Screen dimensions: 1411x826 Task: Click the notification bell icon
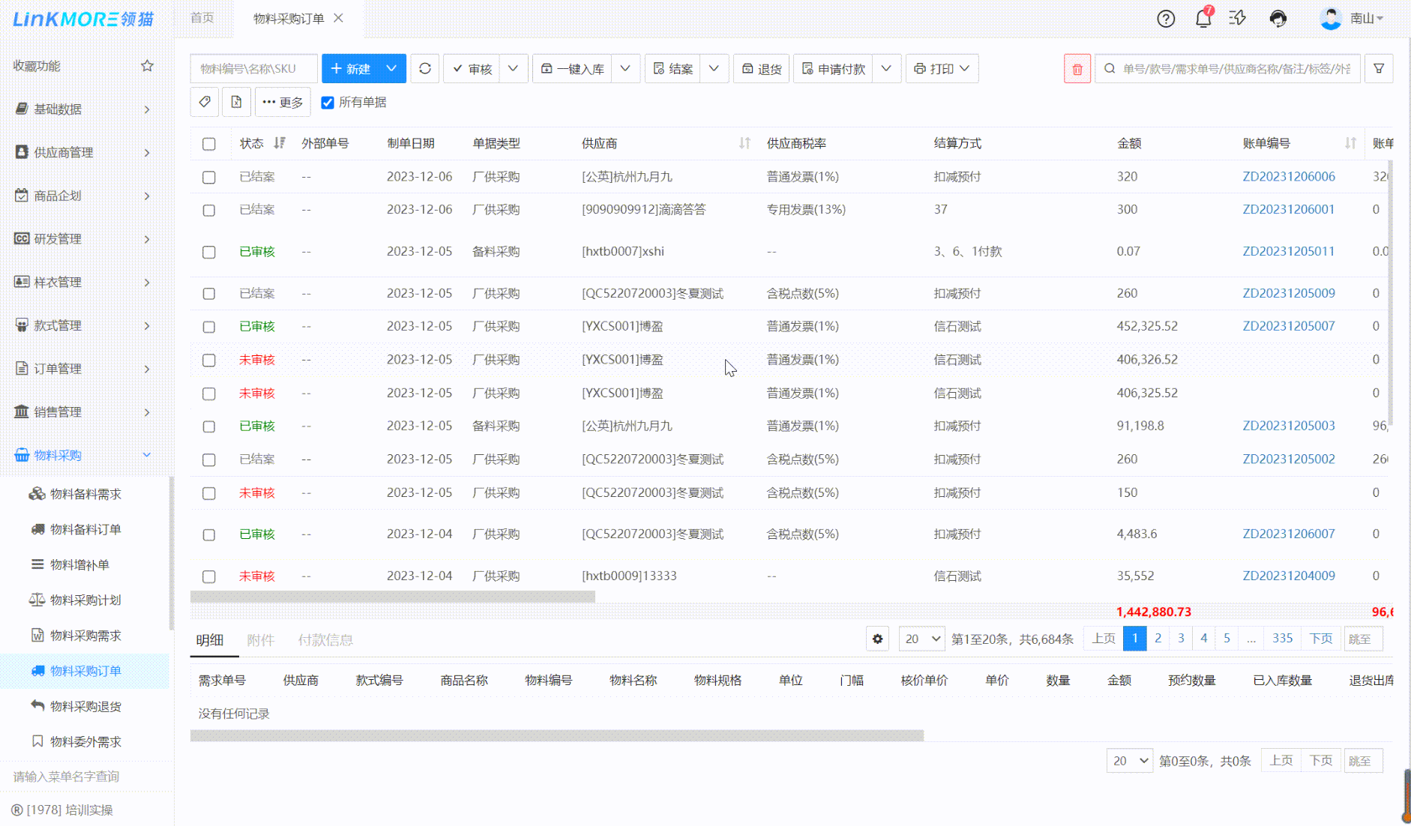[x=1203, y=19]
